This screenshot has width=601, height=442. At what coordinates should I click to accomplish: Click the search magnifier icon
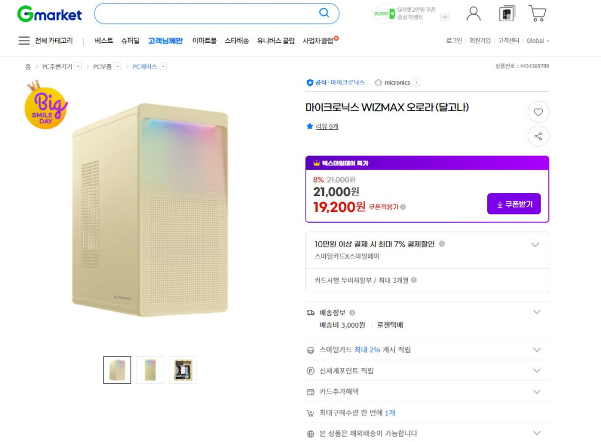[324, 13]
